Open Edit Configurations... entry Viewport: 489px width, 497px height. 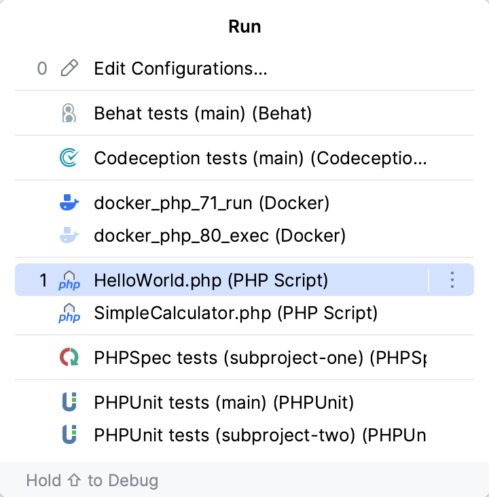180,69
